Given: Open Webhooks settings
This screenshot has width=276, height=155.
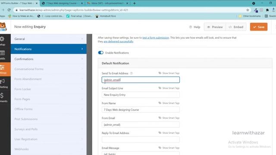Looking at the screenshot, I should click(x=49, y=149).
